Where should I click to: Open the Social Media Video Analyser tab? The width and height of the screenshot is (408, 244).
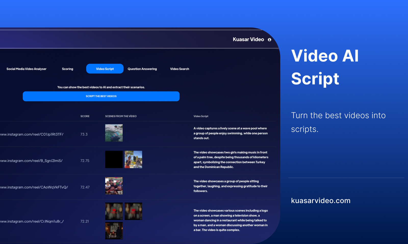(x=27, y=69)
